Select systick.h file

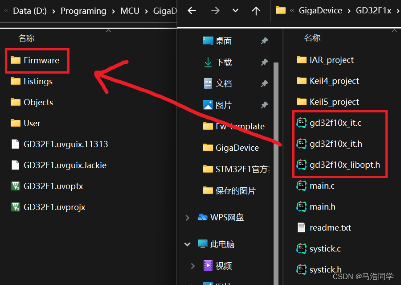coord(319,270)
